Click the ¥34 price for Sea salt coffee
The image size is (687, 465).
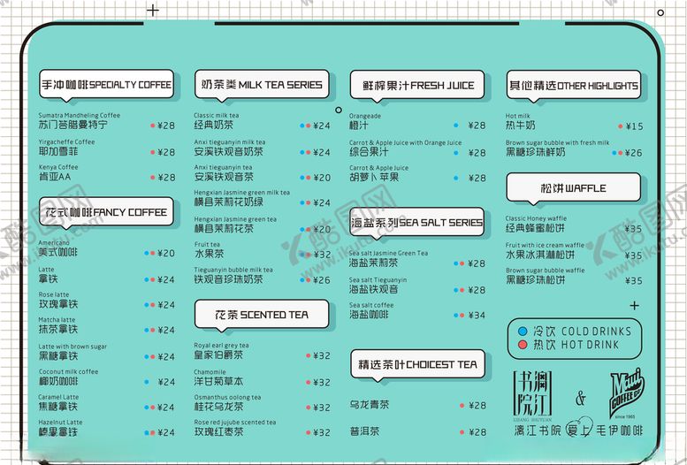[x=477, y=315]
